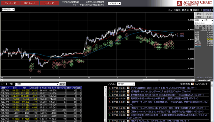Click the Allegro Chart logo
Image resolution: width=214 pixels, height=122 pixels.
pyautogui.click(x=194, y=3)
